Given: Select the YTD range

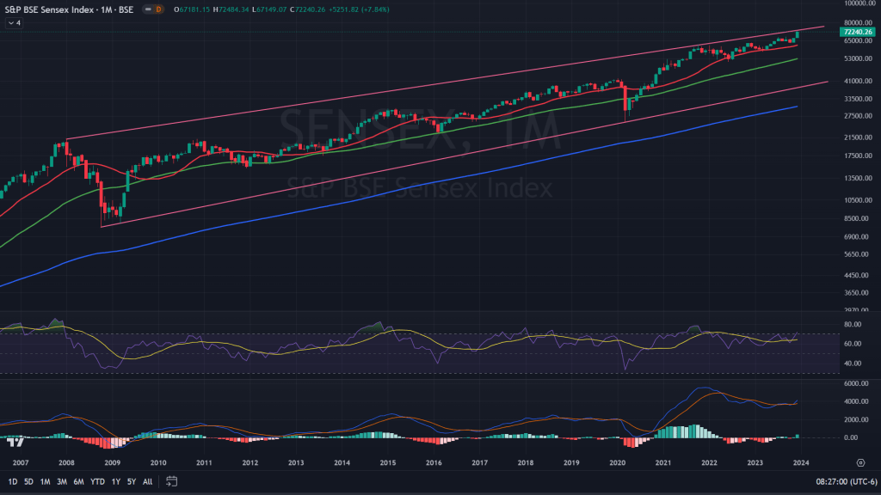Looking at the screenshot, I should (x=97, y=481).
